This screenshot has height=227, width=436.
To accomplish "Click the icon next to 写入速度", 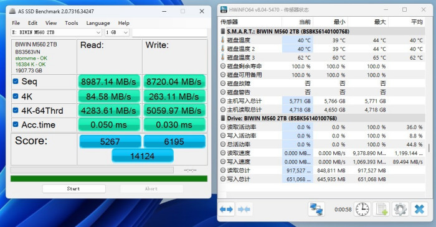I will [x=223, y=162].
